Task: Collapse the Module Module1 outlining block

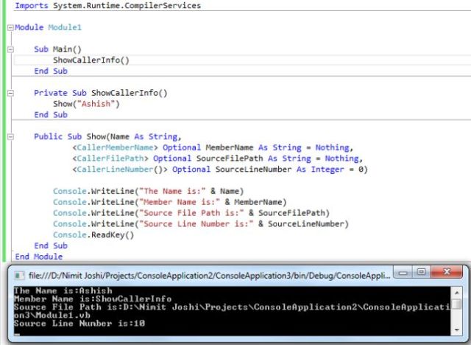Action: coord(10,28)
